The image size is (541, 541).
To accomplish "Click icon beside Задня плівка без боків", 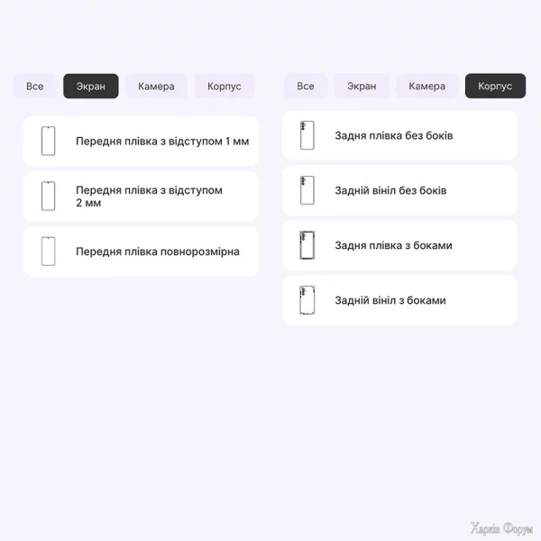I will coord(307,136).
